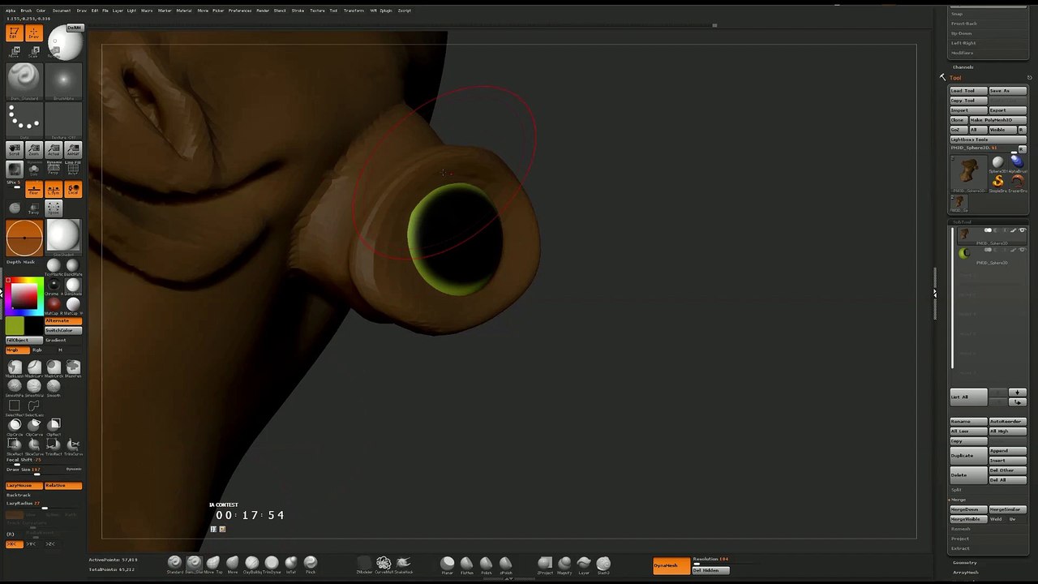Viewport: 1038px width, 584px height.
Task: Choose the SkinShade4 material sphere
Action: pyautogui.click(x=63, y=236)
